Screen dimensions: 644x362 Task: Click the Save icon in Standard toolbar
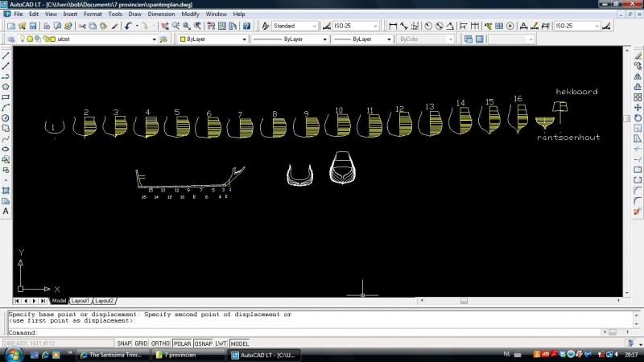coord(33,26)
